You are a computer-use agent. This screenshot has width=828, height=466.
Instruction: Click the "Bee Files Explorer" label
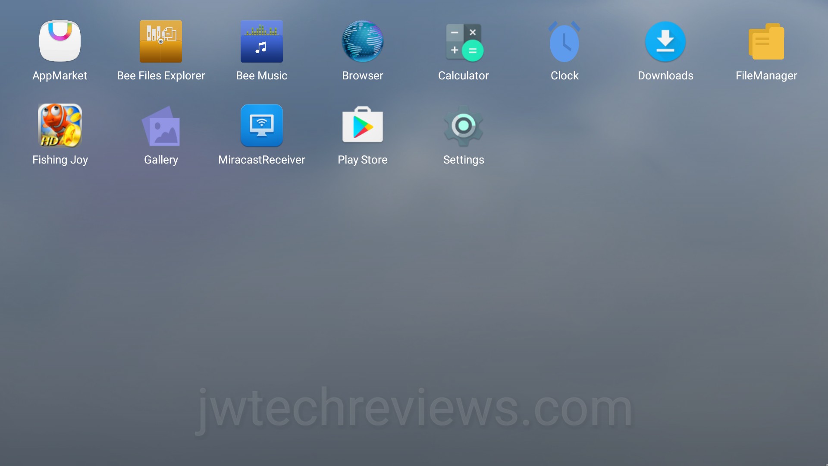pos(161,76)
